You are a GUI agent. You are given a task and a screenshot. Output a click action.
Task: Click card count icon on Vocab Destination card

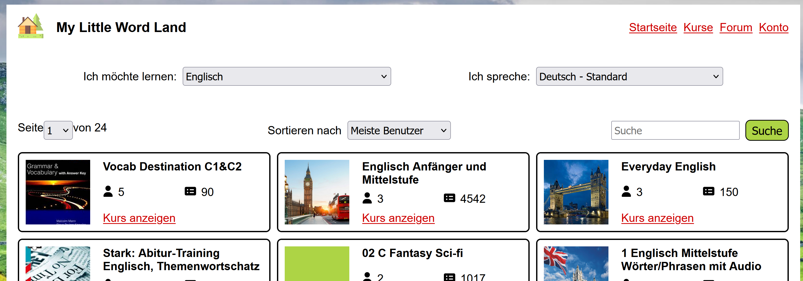190,191
